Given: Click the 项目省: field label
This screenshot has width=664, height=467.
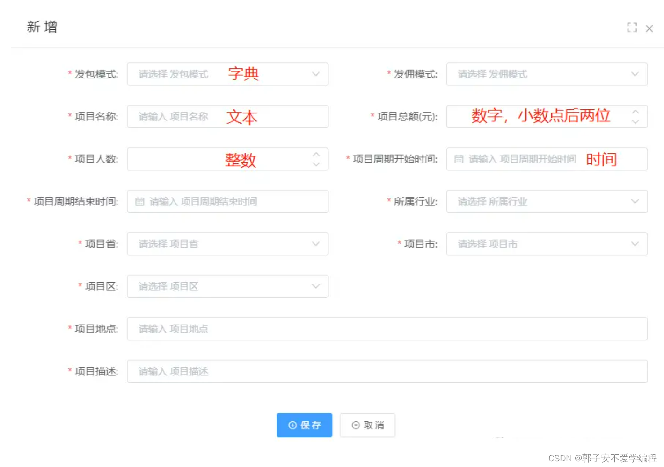Looking at the screenshot, I should click(101, 244).
